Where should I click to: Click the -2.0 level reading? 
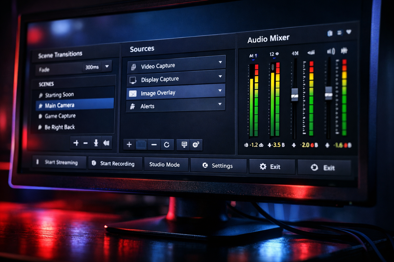309,145
